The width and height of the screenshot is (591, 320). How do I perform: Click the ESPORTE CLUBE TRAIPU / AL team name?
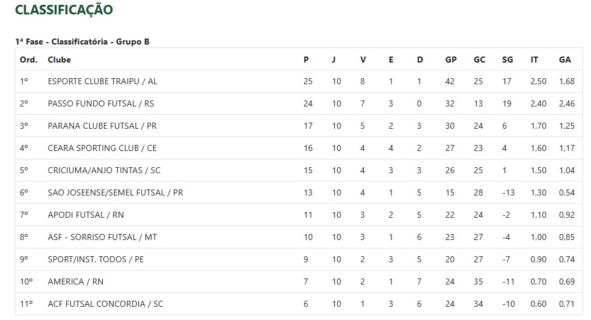click(103, 81)
